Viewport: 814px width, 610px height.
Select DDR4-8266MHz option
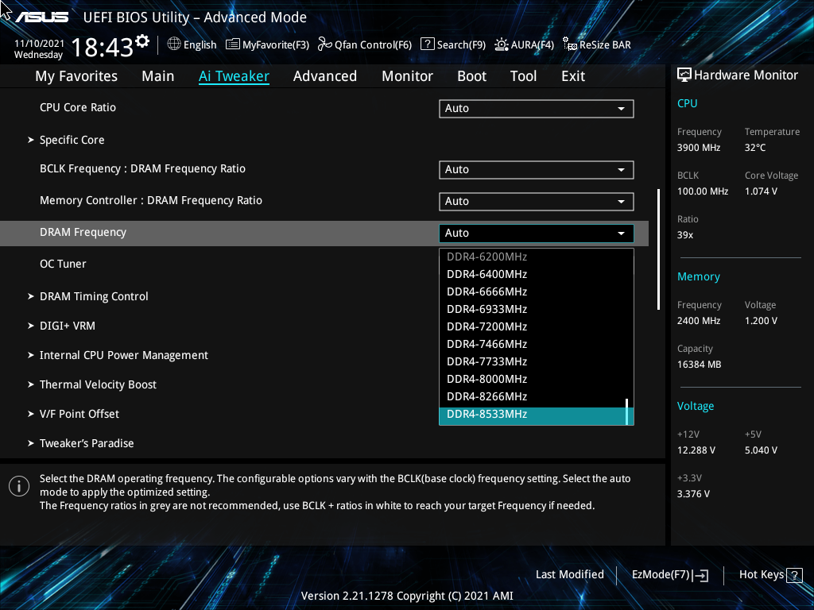537,397
